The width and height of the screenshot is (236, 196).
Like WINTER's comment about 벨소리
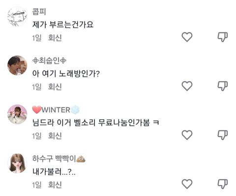[187, 135]
